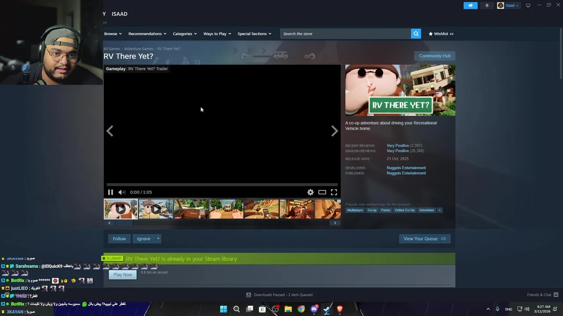Open developer Nuggets Entertainment link
Screen dimensions: 563x316
point(406,168)
